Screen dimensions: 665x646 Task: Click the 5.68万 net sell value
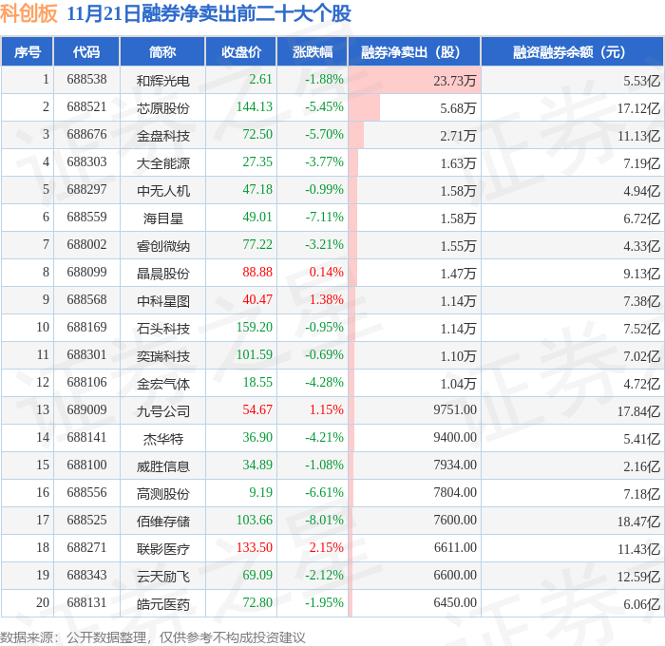(x=458, y=108)
